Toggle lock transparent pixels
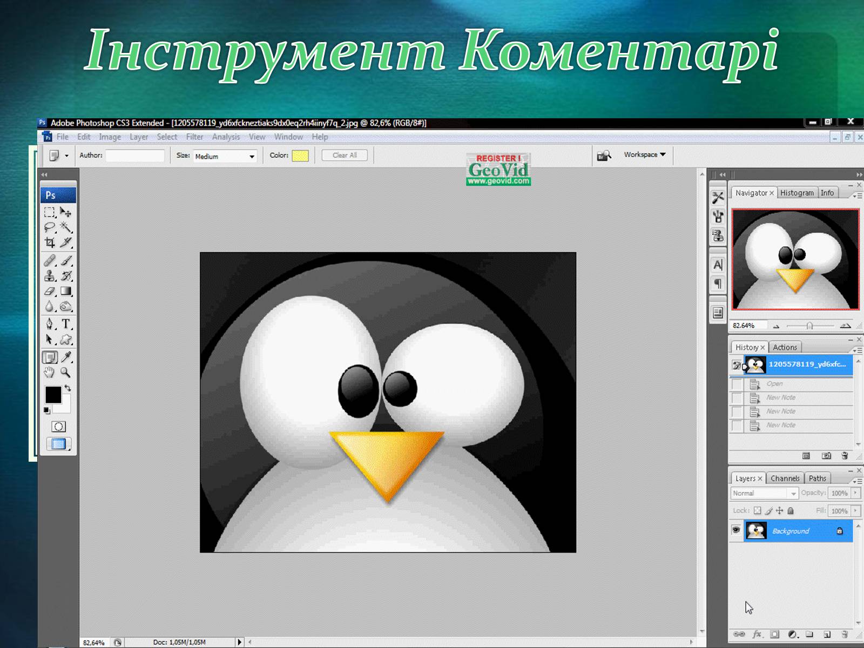Screen dimensions: 864x648 pos(757,510)
